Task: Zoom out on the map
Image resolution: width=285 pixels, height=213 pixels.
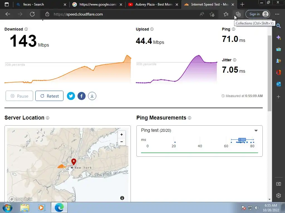Action: tap(122, 142)
